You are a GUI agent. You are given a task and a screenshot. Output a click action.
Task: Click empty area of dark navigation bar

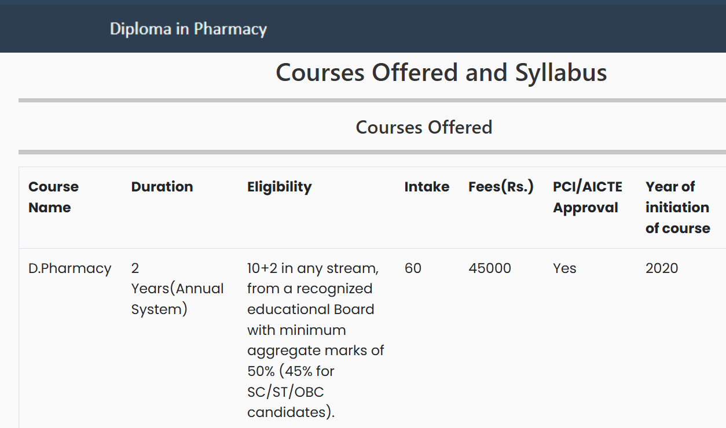click(492, 29)
